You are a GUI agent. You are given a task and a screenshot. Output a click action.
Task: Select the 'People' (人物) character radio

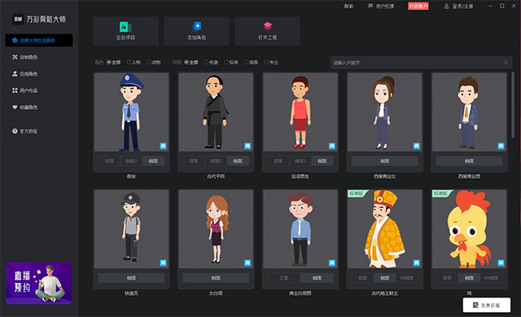(x=129, y=62)
